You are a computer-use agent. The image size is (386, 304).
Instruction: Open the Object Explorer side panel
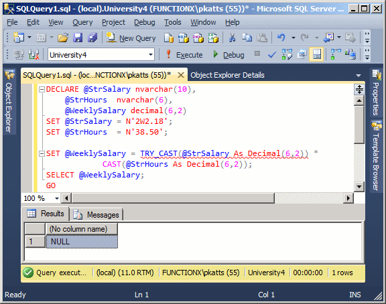pyautogui.click(x=9, y=102)
